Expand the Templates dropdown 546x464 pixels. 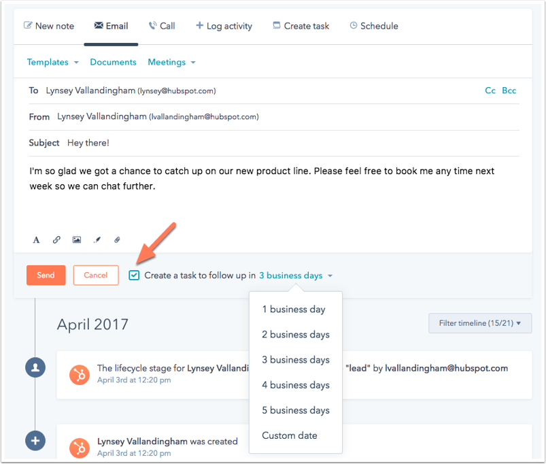53,62
